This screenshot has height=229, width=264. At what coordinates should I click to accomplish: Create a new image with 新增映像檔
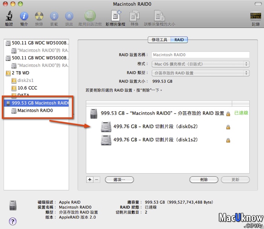[x=115, y=16]
